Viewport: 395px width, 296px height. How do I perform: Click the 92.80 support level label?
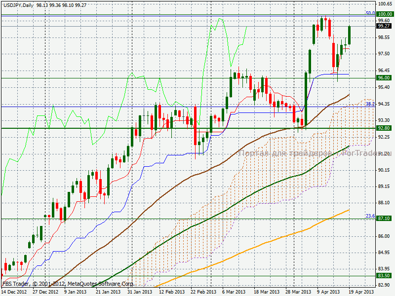(x=384, y=128)
